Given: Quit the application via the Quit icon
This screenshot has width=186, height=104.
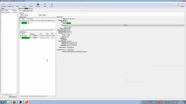Looking at the screenshot, I should (x=52, y=5).
